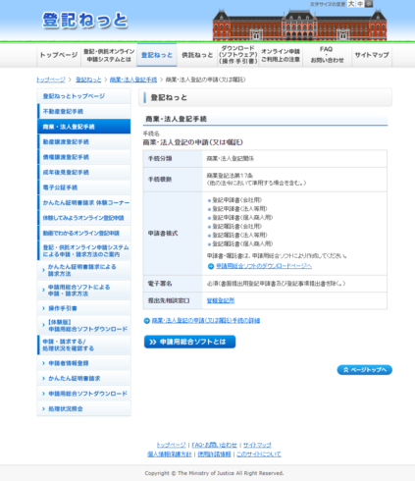415x481 pixels.
Task: Click arrow icon beside 手続の詳細 link
Action: tap(147, 321)
